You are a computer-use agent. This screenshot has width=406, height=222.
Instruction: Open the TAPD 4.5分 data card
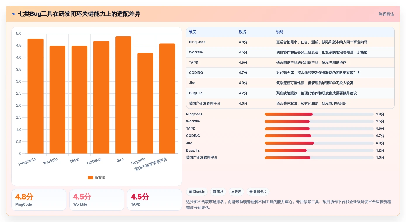155,200
